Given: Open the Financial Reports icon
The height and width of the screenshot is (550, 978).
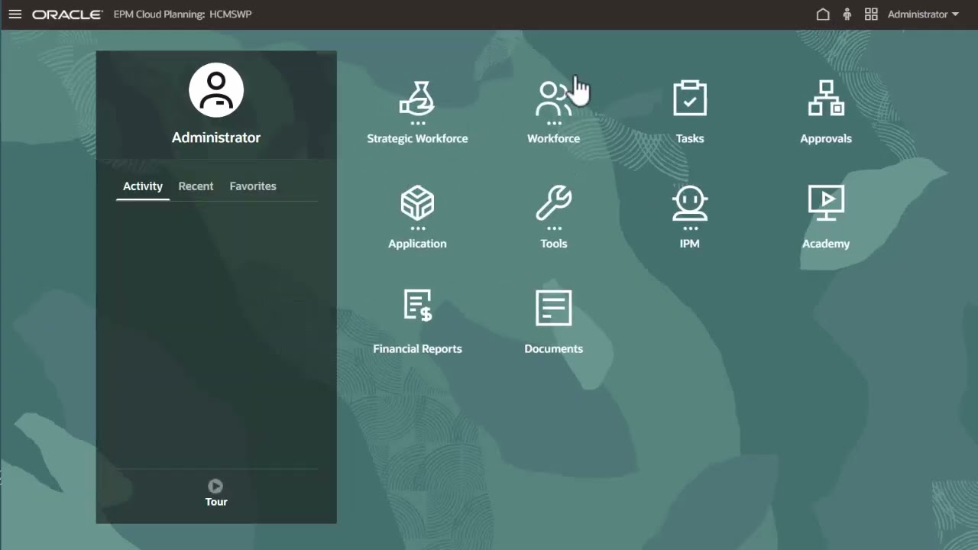Looking at the screenshot, I should (x=418, y=306).
